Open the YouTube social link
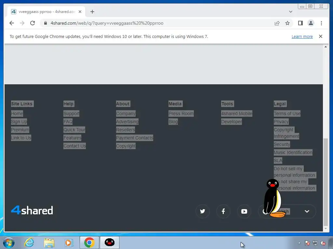This screenshot has width=333, height=249. [244, 211]
